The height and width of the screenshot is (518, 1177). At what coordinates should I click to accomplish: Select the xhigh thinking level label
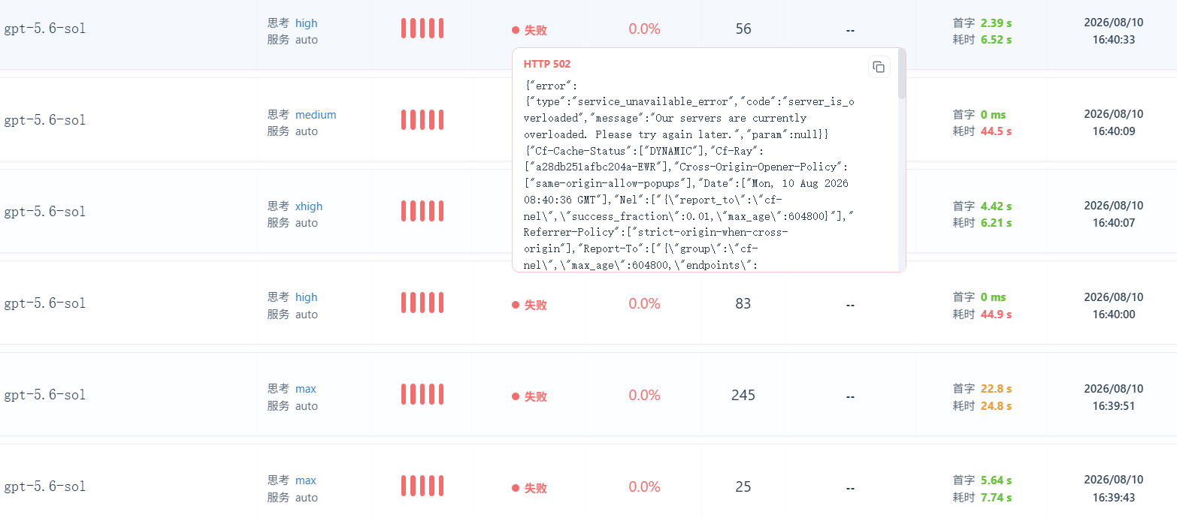click(x=309, y=206)
